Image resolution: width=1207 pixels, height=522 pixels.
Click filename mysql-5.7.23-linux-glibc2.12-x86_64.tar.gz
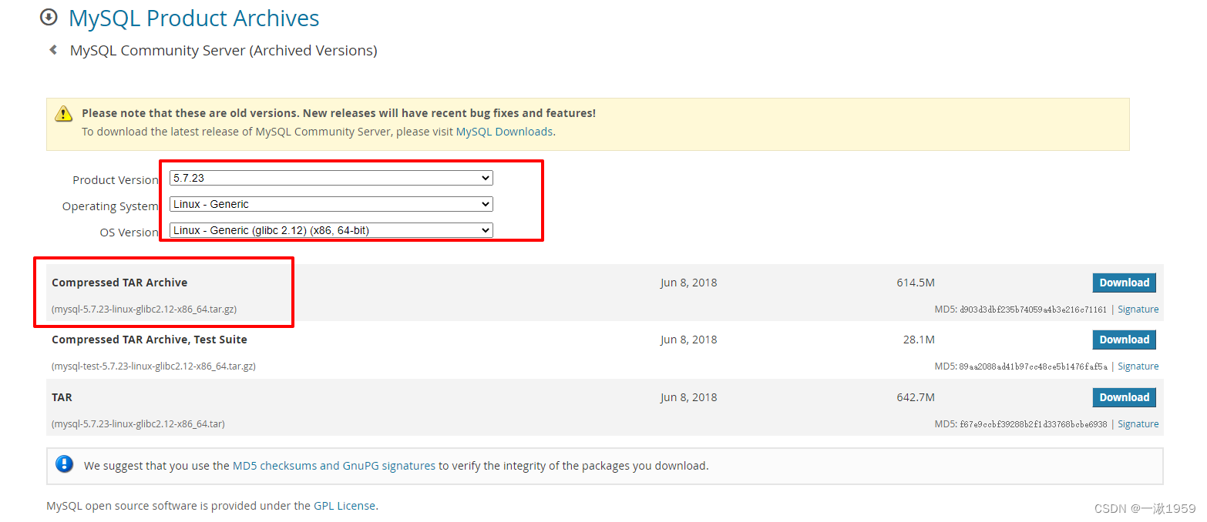pyautogui.click(x=144, y=310)
